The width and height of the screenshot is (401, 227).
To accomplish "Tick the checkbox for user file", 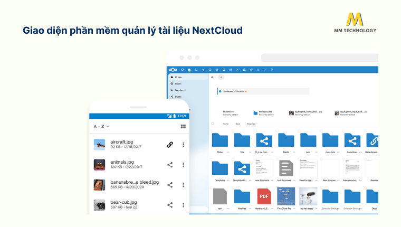I will 211,187.
